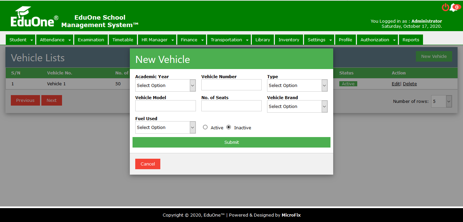Open the Transportation menu
Viewport: 463px width, 222px height.
tap(230, 40)
